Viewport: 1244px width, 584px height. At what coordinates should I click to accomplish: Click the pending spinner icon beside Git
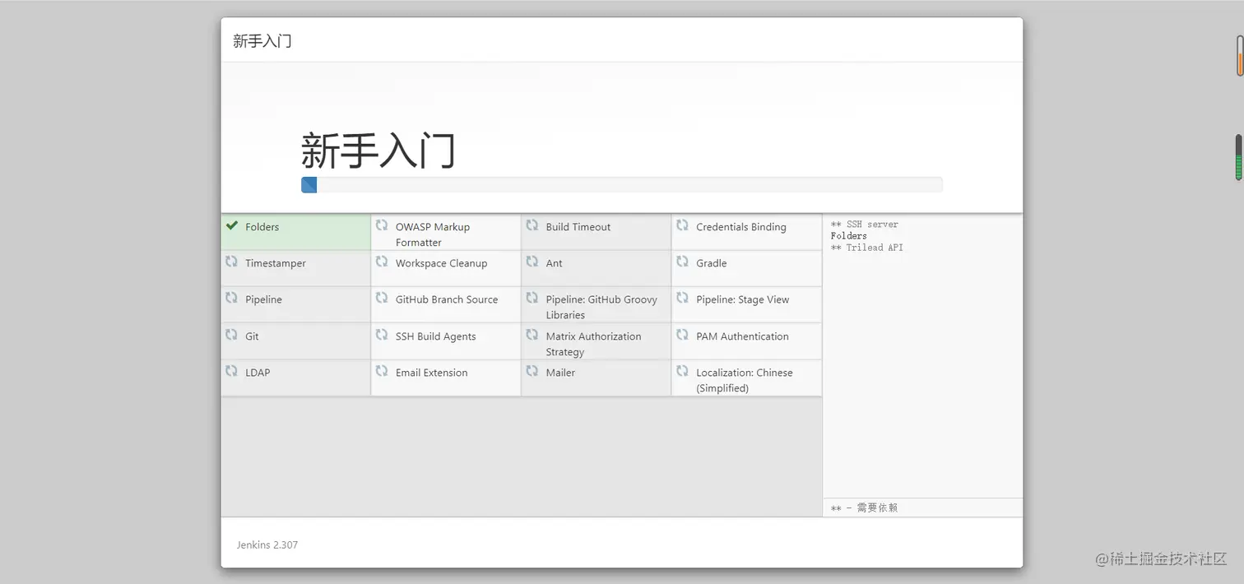pos(232,335)
